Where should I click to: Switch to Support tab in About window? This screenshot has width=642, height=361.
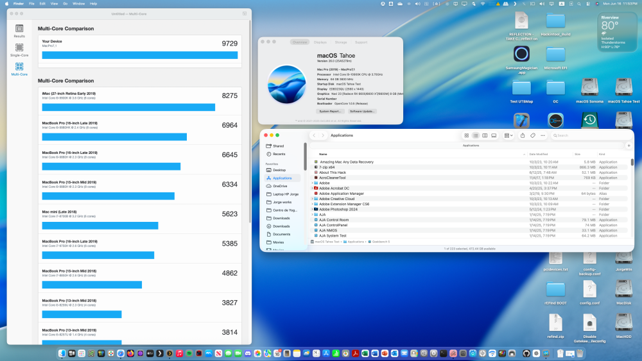click(361, 42)
